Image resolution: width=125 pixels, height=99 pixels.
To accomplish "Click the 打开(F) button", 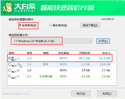I will click(103, 41).
